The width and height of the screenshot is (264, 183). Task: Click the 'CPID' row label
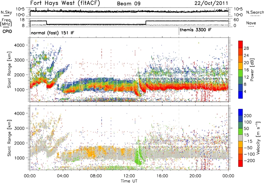pos(7,31)
